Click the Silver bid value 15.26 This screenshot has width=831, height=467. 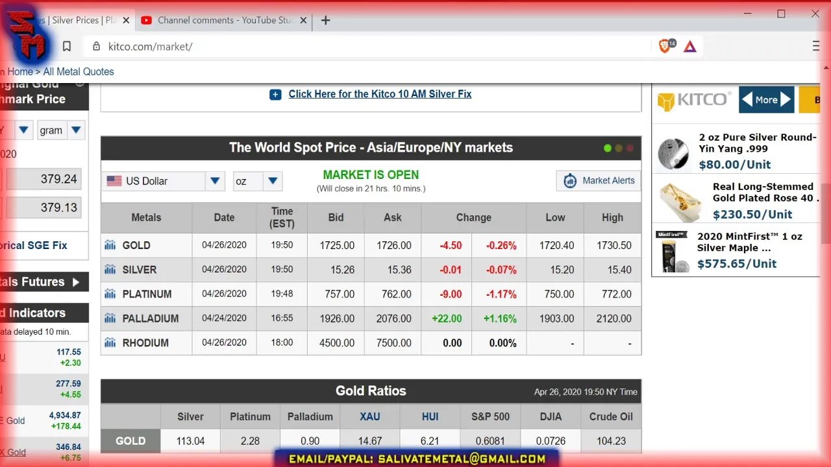[343, 270]
